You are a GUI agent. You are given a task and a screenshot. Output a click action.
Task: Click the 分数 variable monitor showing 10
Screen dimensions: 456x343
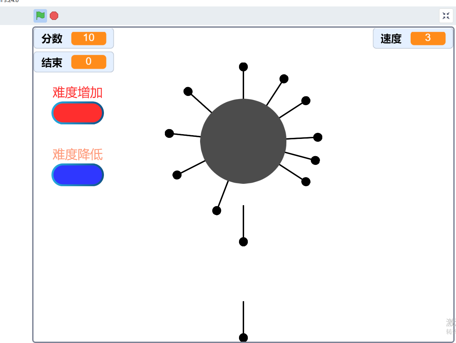click(74, 38)
